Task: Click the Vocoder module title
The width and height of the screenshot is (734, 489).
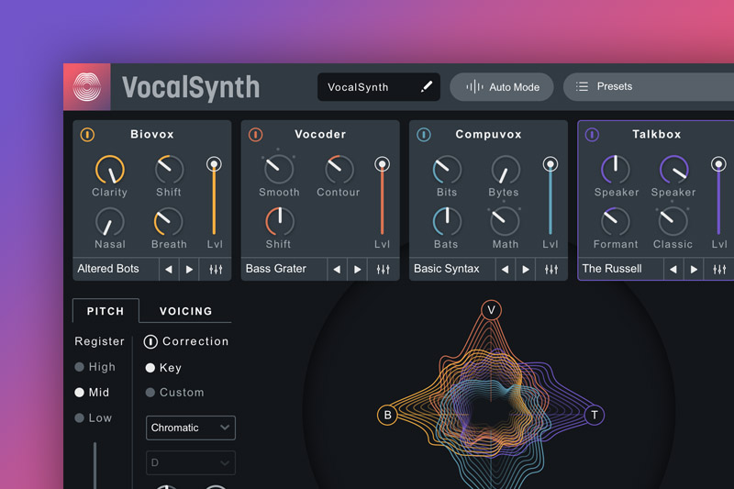Action: click(x=320, y=134)
